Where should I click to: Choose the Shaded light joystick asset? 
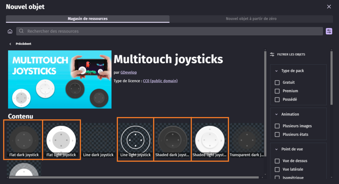point(210,139)
